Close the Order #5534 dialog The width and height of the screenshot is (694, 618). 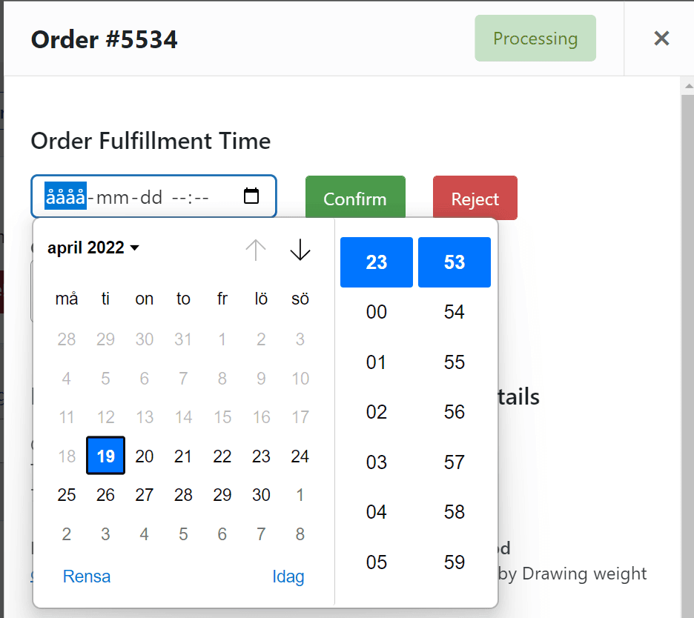661,39
